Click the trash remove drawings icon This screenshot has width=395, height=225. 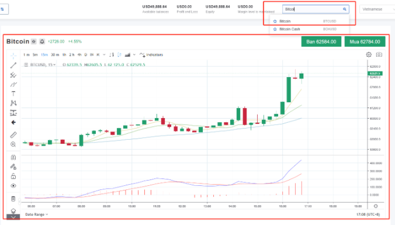pyautogui.click(x=13, y=199)
